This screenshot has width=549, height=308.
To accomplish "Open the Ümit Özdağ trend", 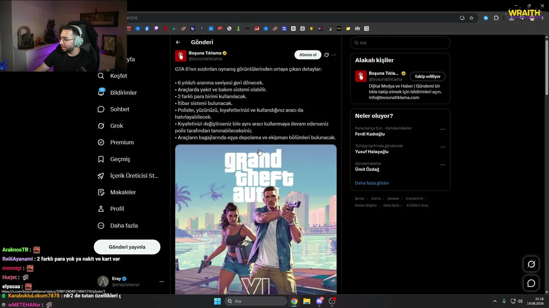I will pyautogui.click(x=367, y=169).
